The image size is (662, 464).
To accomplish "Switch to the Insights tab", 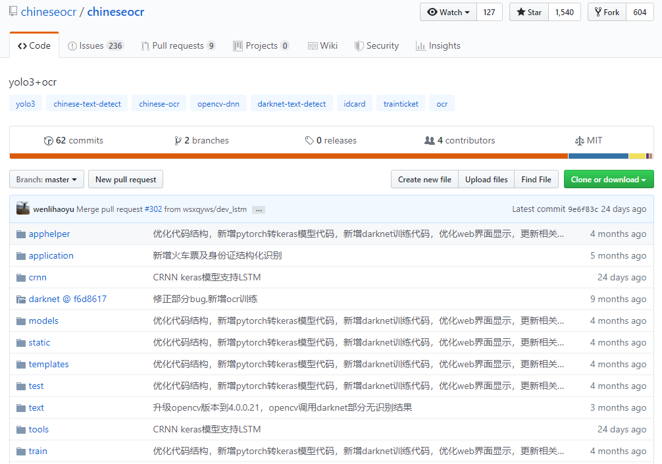I will 438,45.
